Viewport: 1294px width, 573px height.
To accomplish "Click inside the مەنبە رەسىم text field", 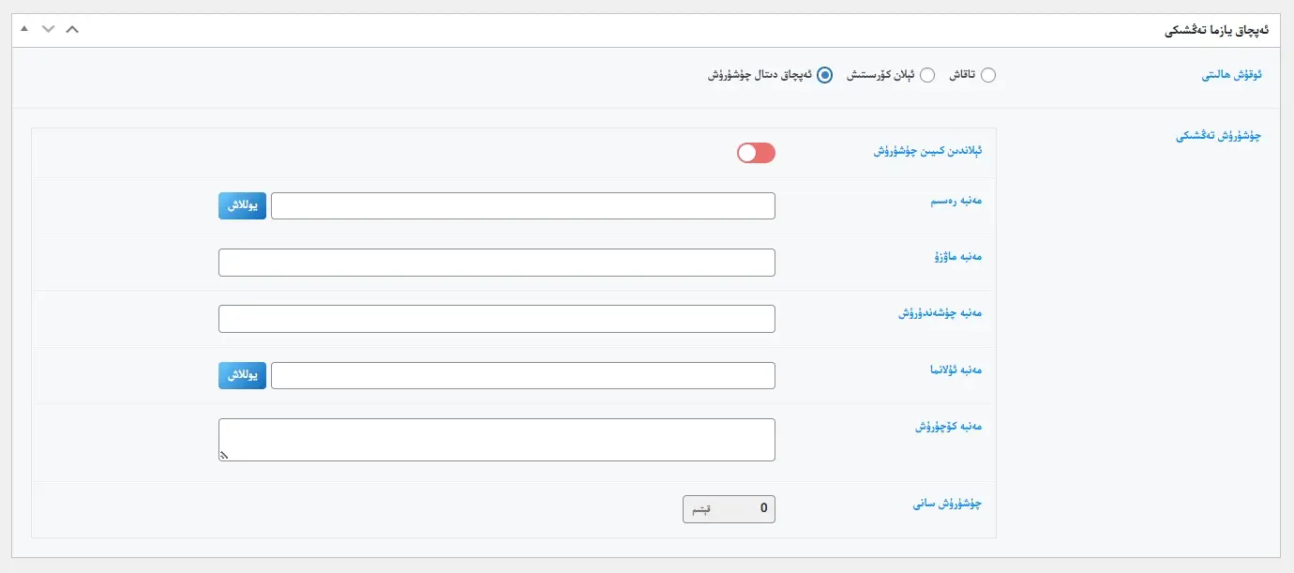I will pos(521,205).
